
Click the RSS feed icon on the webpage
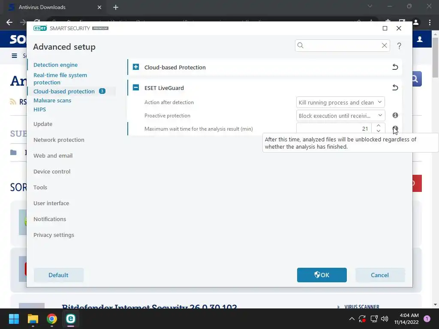pos(13,102)
